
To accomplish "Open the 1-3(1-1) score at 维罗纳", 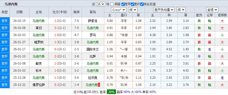I will [x=60, y=42].
